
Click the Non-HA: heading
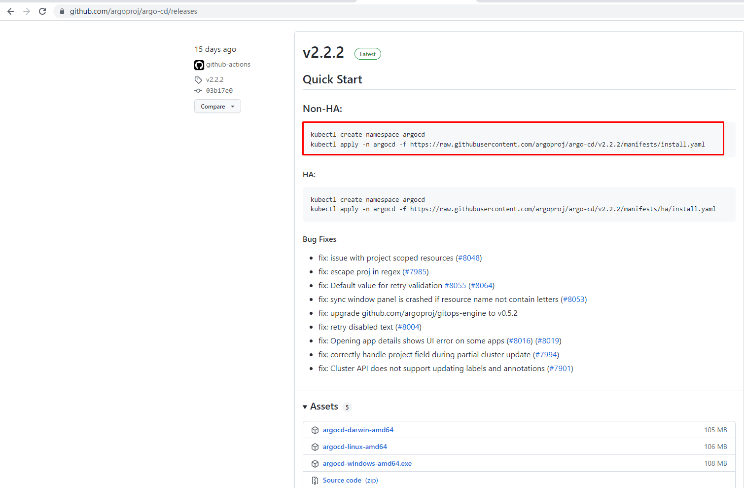[322, 109]
